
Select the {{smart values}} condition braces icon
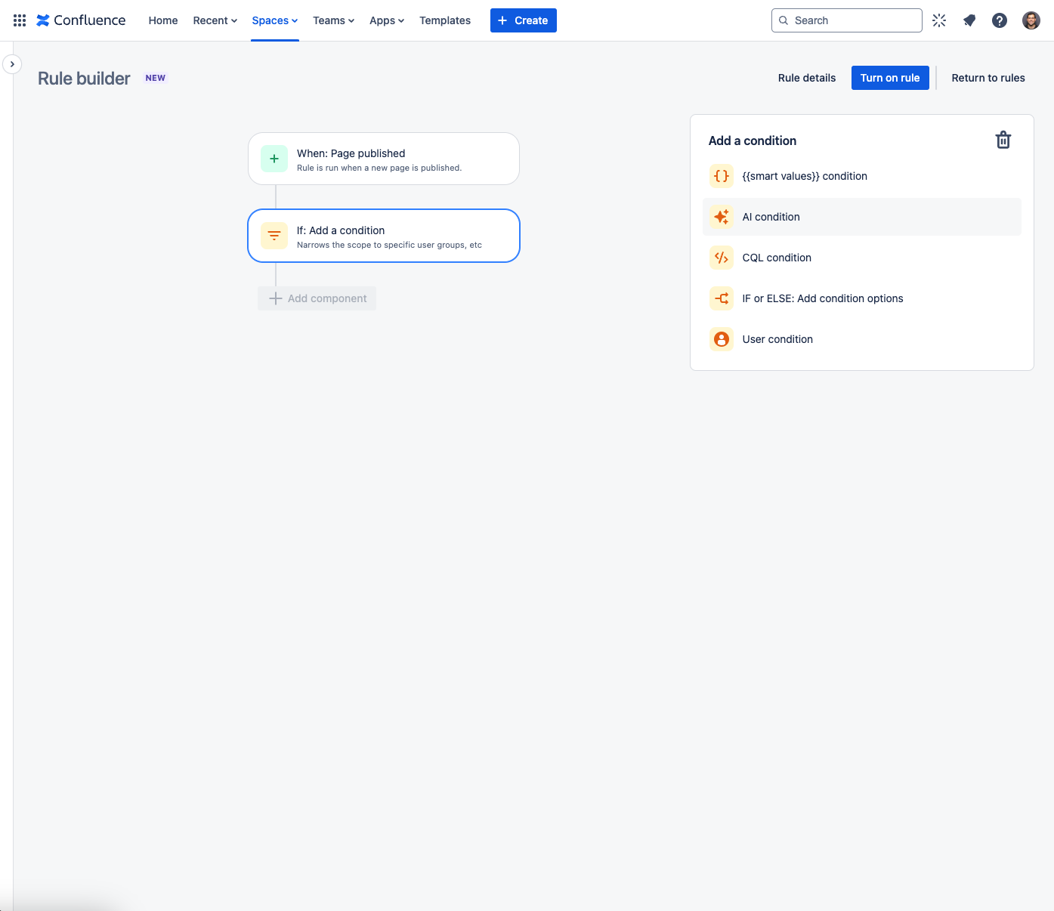(721, 176)
